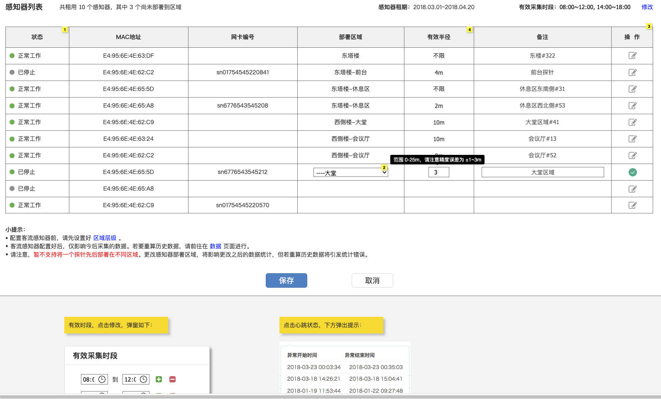Click the MAC cell E4:95:6E:4E:63:24

[x=129, y=139]
